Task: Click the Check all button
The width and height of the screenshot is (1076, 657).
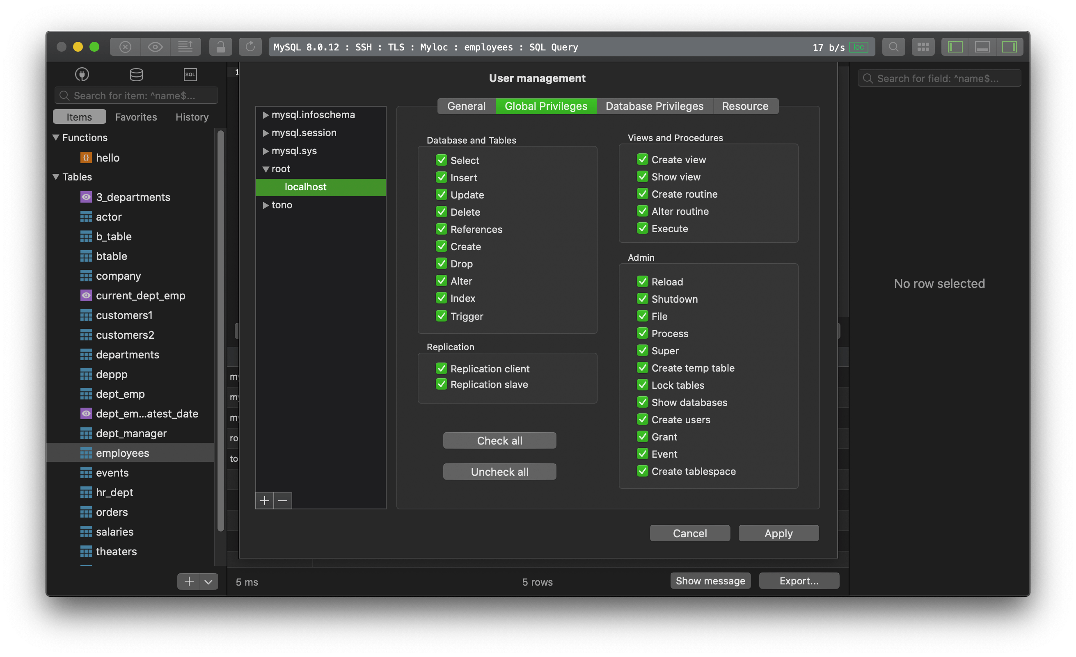Action: [499, 440]
